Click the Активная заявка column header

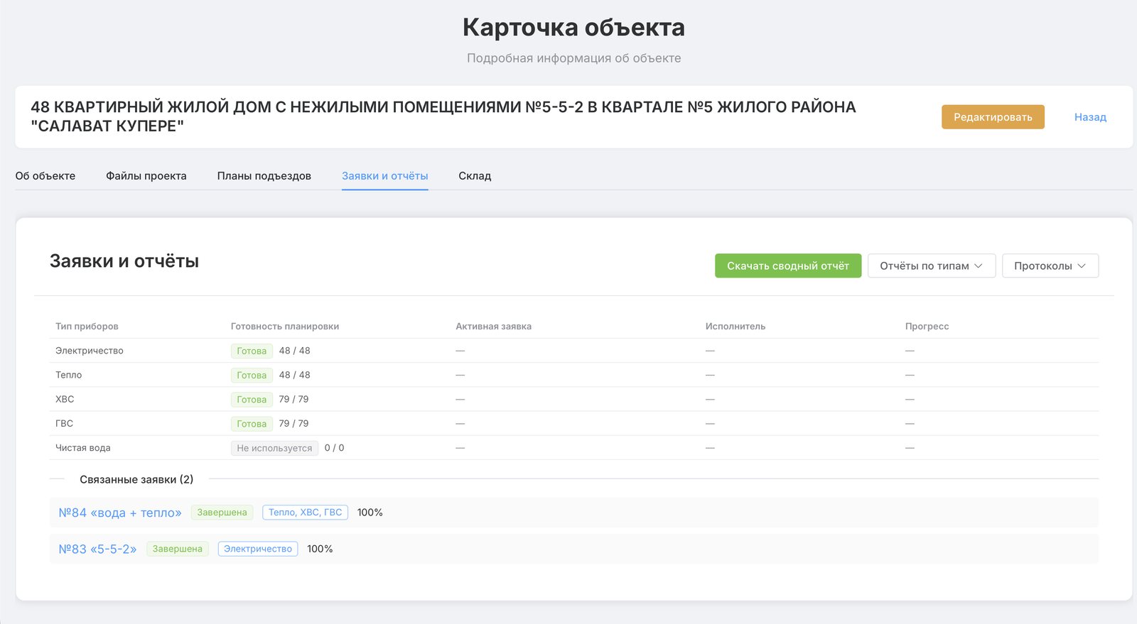494,327
